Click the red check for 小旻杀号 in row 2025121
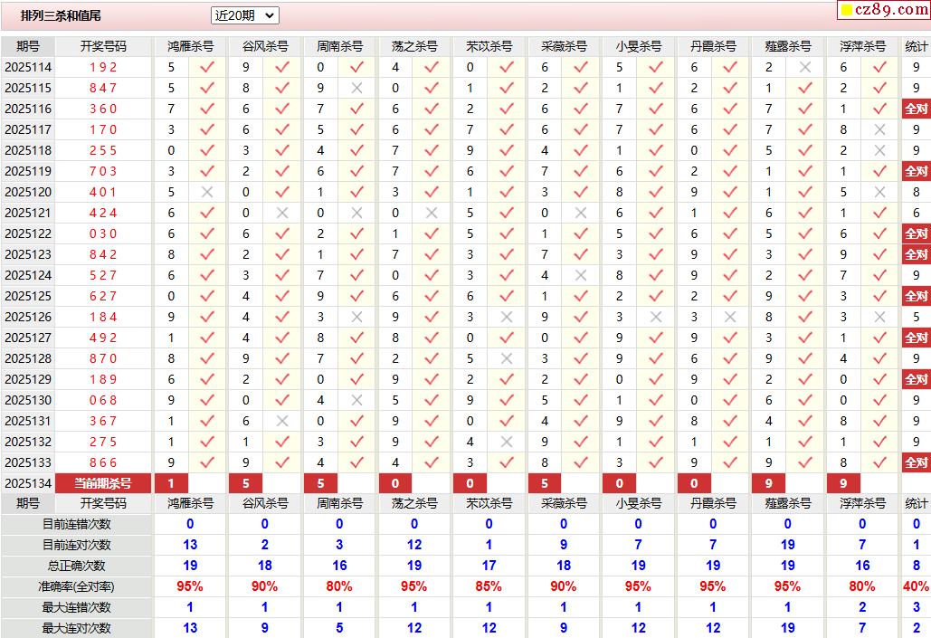 pyautogui.click(x=655, y=213)
